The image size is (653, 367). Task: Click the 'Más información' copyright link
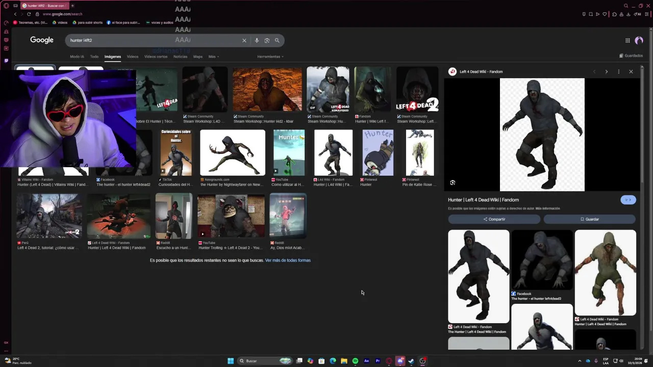coord(547,208)
